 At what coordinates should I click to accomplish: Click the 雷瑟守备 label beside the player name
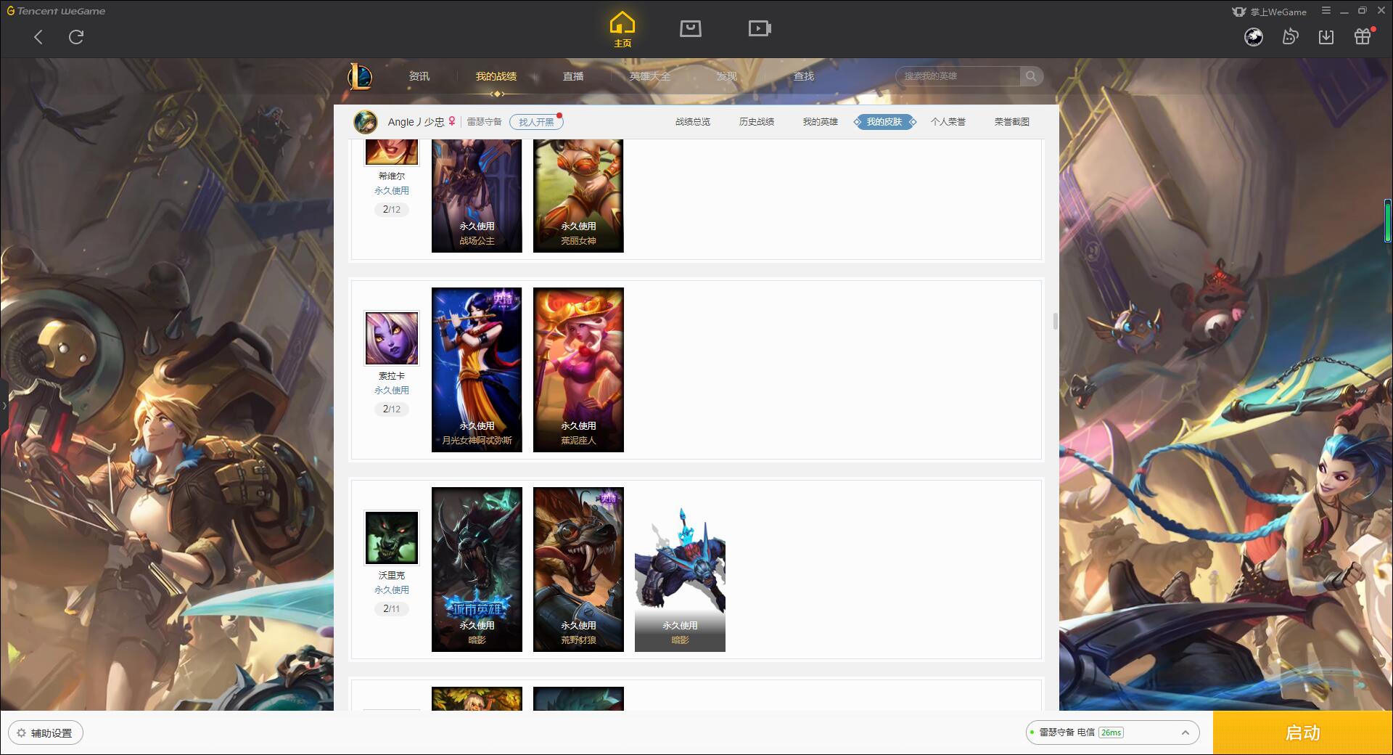click(484, 122)
